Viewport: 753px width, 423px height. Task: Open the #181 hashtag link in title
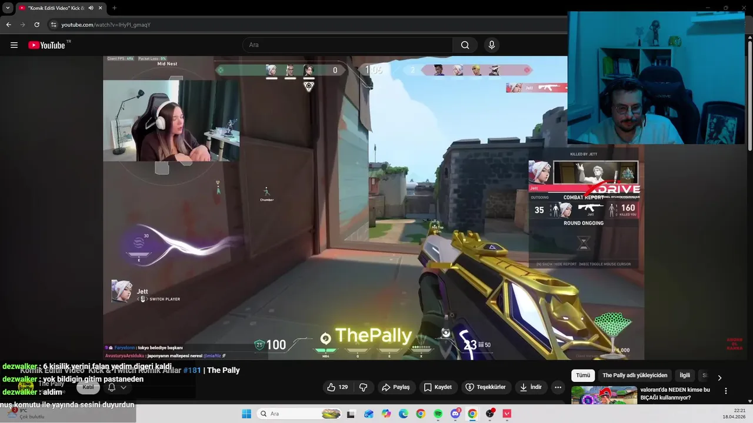(192, 370)
